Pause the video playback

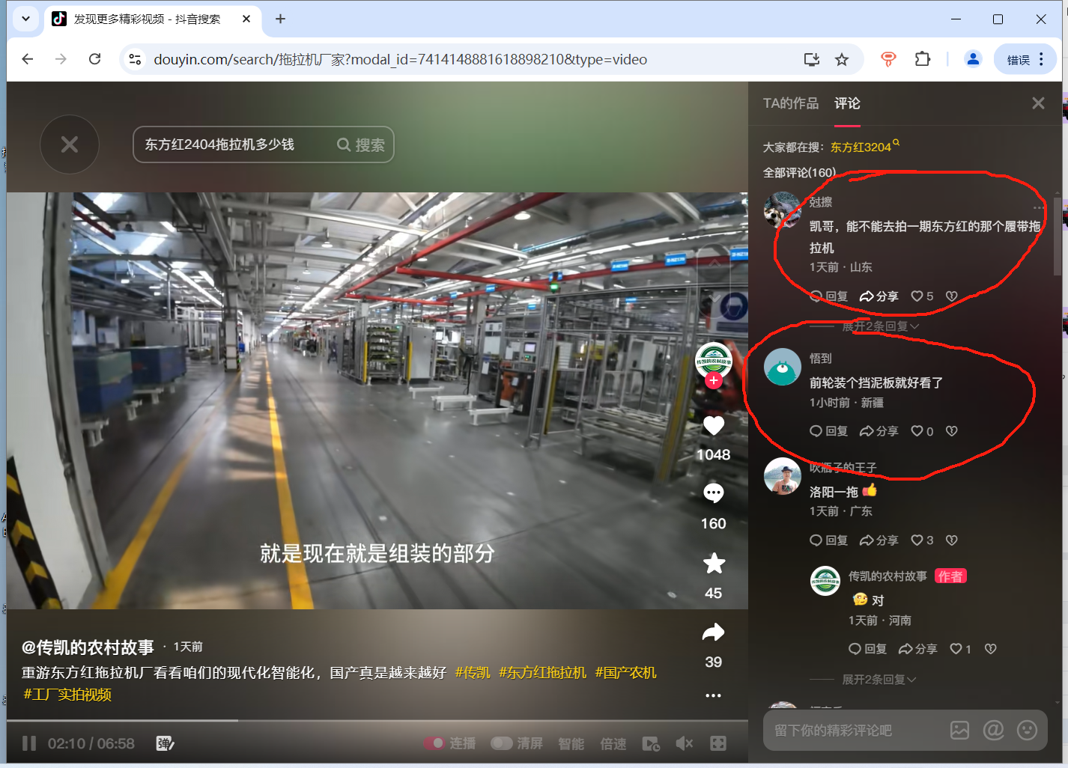29,743
